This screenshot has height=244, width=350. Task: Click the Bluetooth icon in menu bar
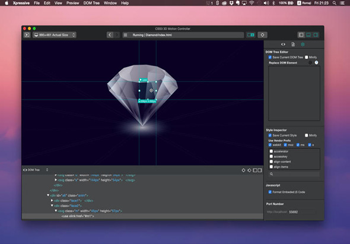point(273,3)
